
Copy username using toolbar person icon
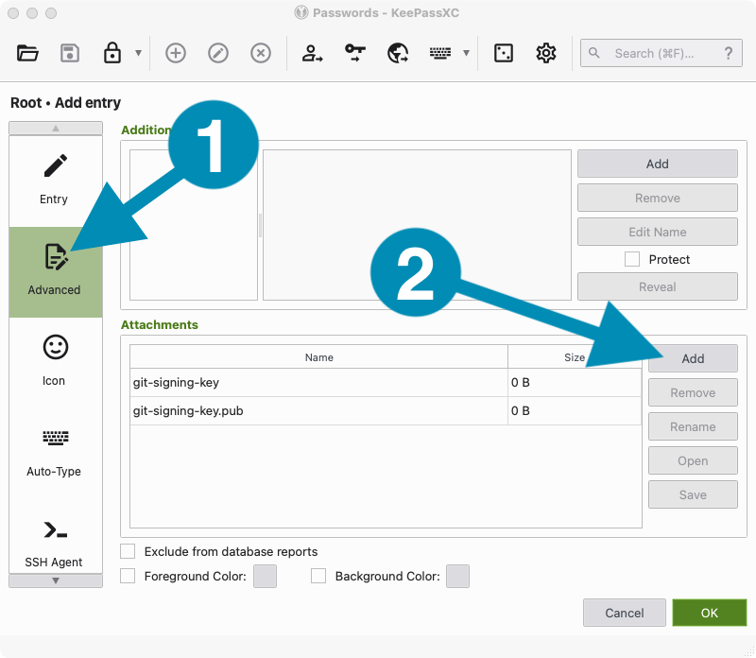click(x=312, y=53)
